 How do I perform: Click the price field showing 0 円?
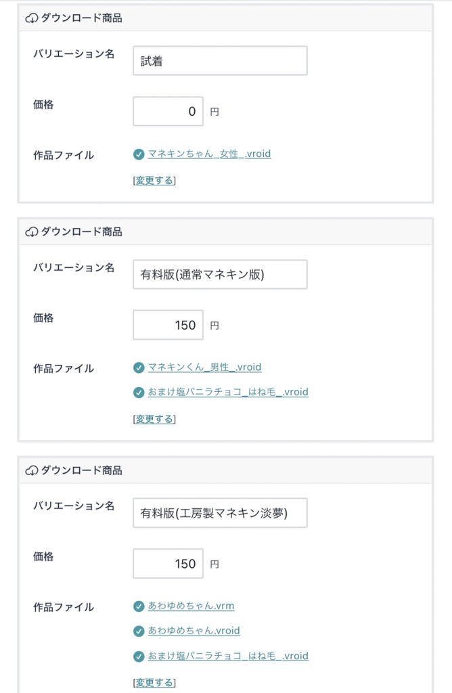(168, 112)
